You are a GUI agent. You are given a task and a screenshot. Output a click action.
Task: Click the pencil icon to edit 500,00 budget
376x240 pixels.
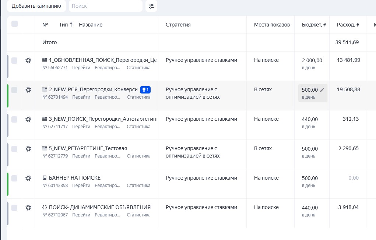[322, 90]
